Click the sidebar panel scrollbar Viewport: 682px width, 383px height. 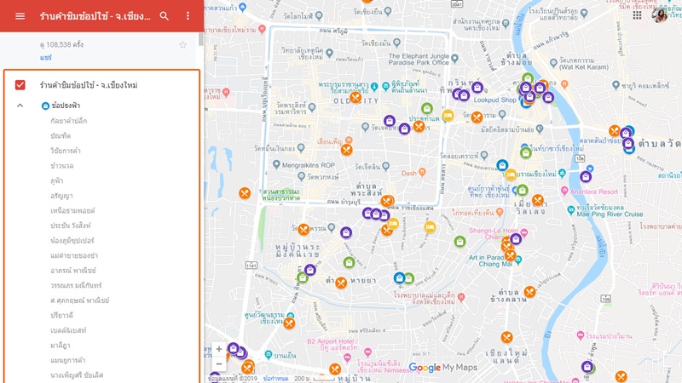(x=201, y=39)
